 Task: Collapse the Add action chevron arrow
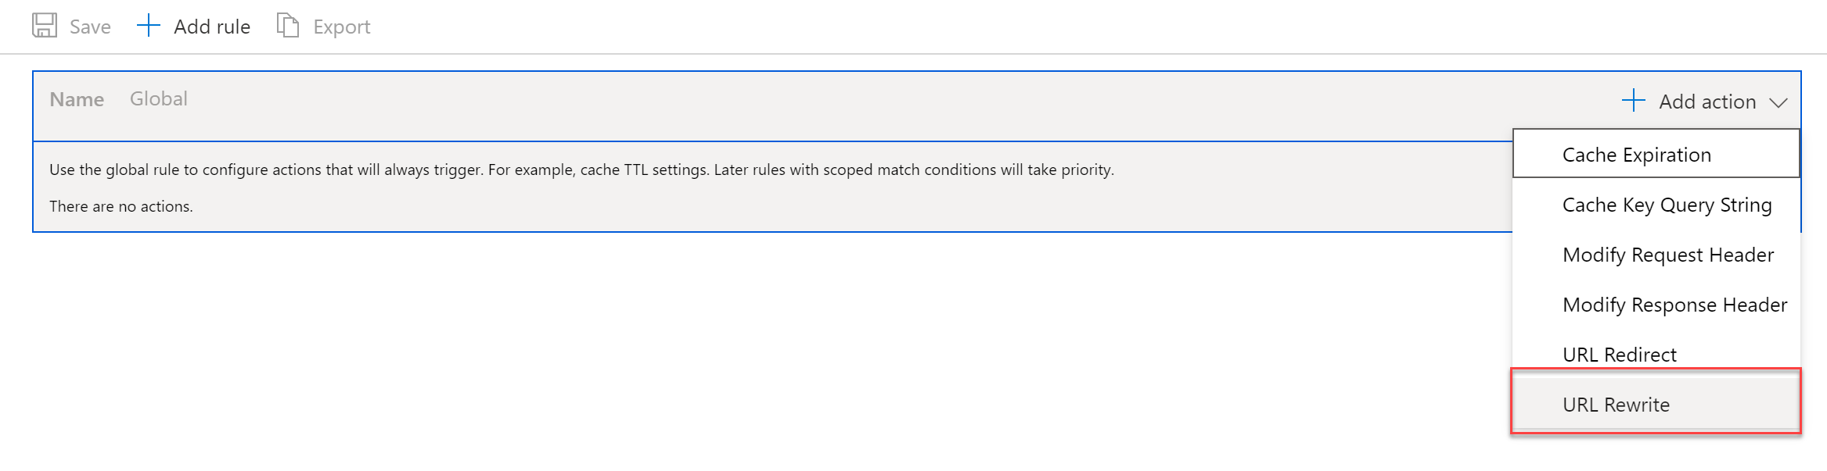coord(1778,103)
